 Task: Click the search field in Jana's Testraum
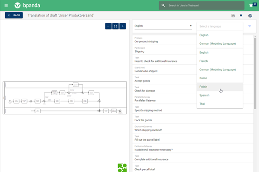pyautogui.click(x=202, y=6)
